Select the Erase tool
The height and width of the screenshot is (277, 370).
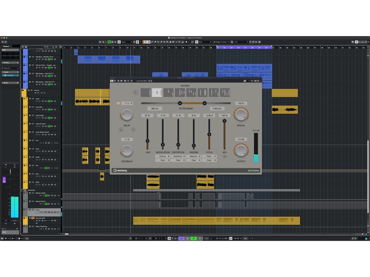pos(155,42)
